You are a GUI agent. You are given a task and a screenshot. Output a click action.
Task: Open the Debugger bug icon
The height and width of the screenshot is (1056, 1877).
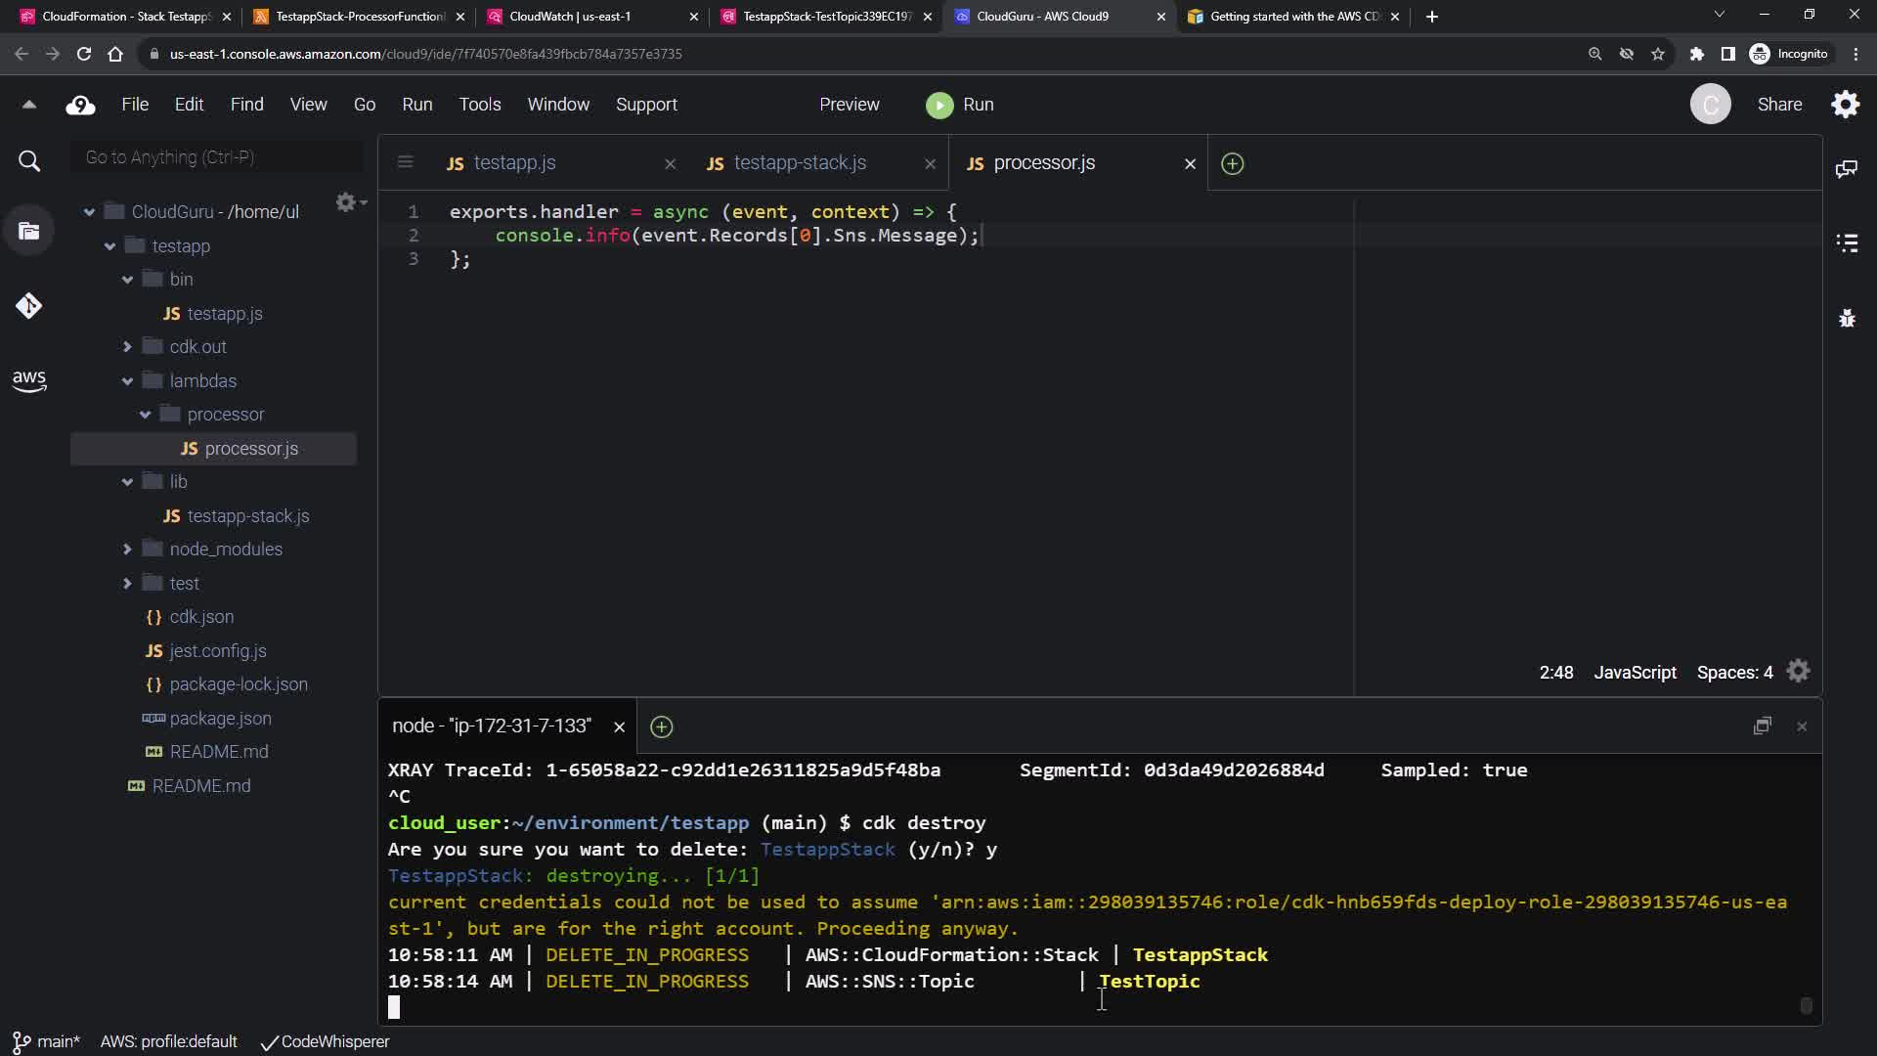click(x=1847, y=318)
